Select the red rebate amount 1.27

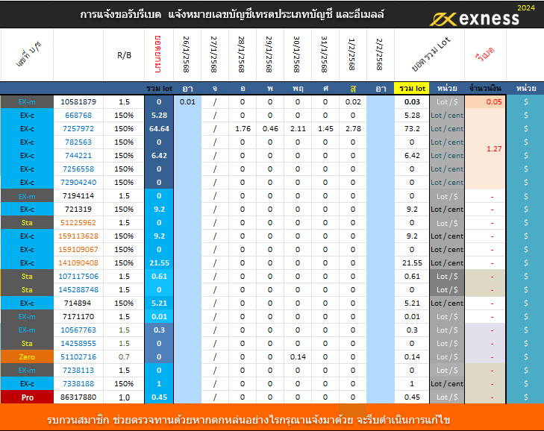tap(494, 148)
